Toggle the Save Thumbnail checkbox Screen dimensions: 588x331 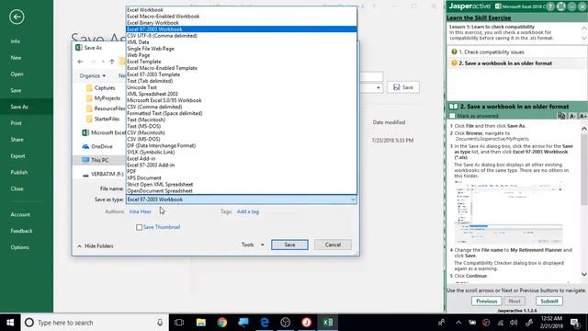tap(139, 227)
